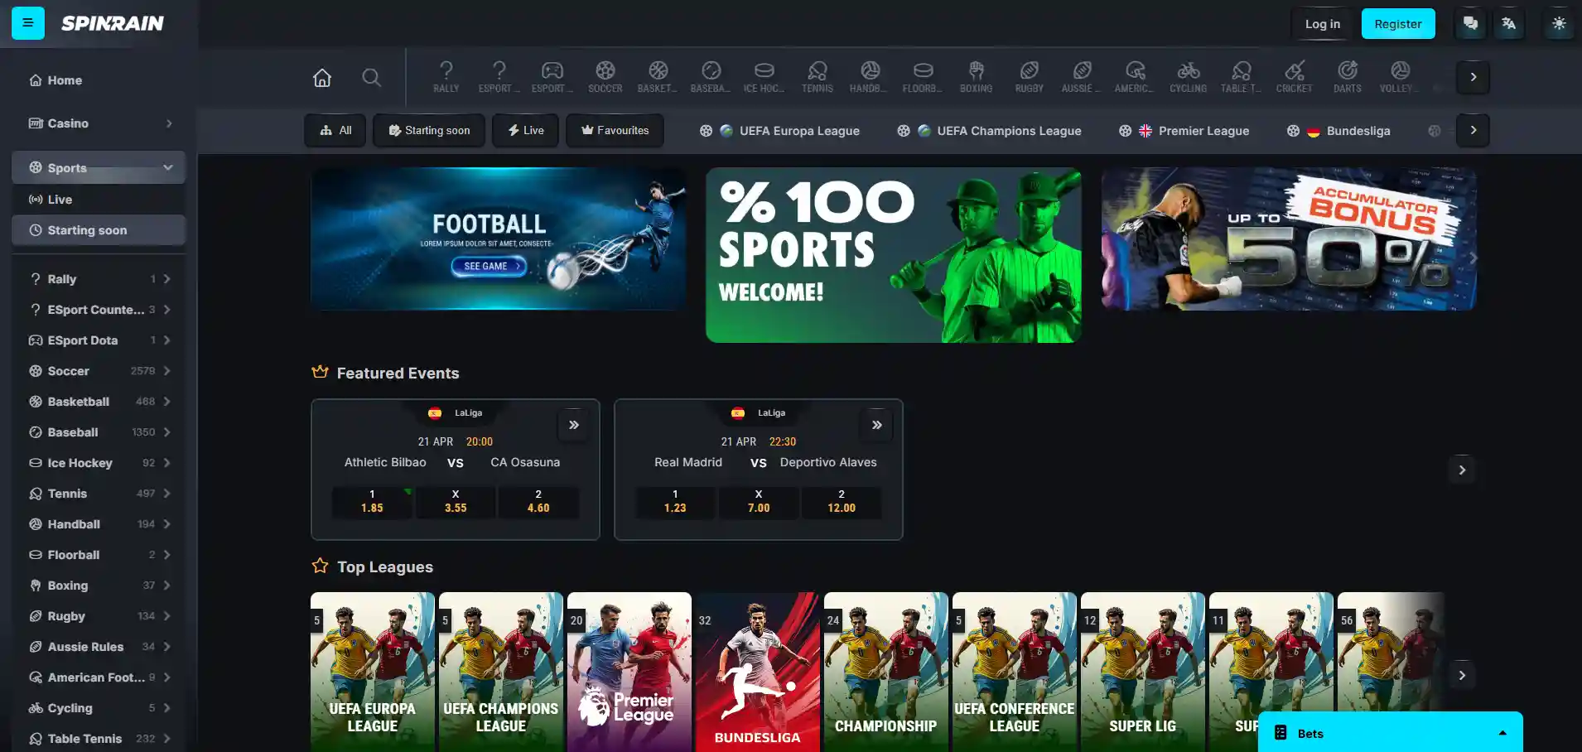Image resolution: width=1582 pixels, height=752 pixels.
Task: Select the Rugby icon in top sports bar
Action: (1030, 77)
